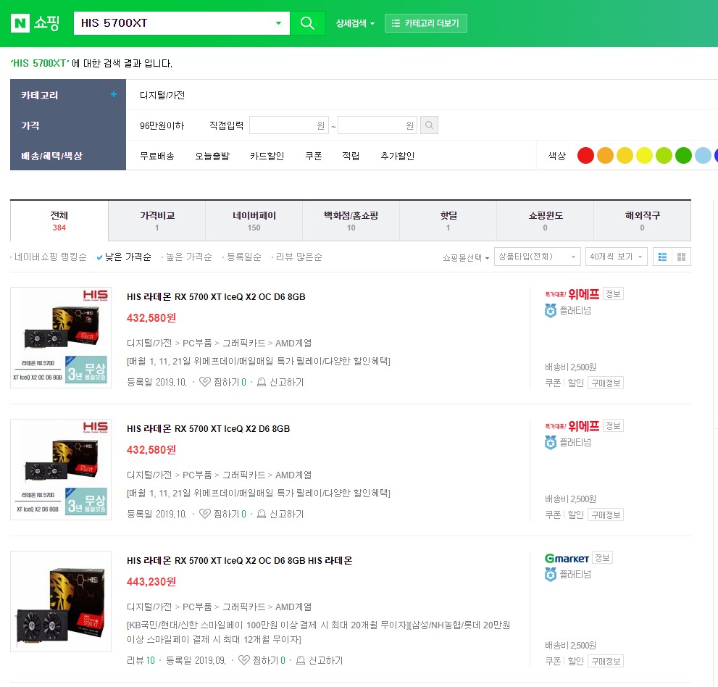The height and width of the screenshot is (687, 718).
Task: Click maximum price input field
Action: pyautogui.click(x=377, y=125)
